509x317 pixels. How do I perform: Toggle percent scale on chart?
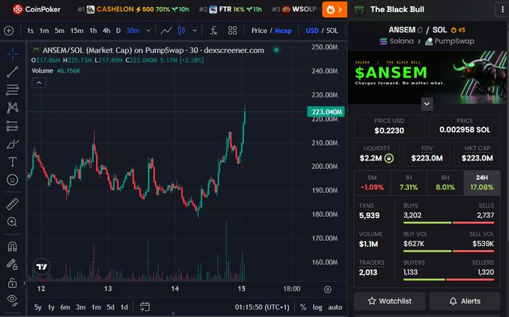(x=303, y=307)
